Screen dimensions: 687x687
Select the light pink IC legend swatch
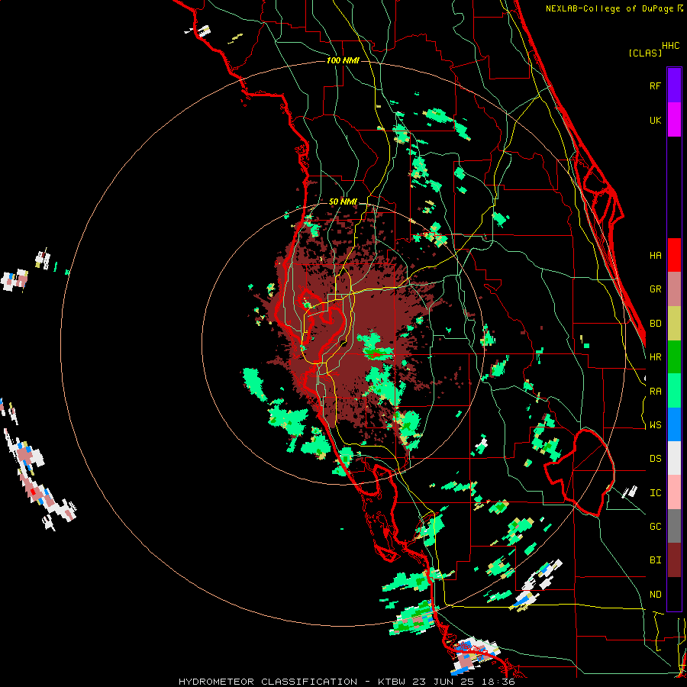point(674,492)
